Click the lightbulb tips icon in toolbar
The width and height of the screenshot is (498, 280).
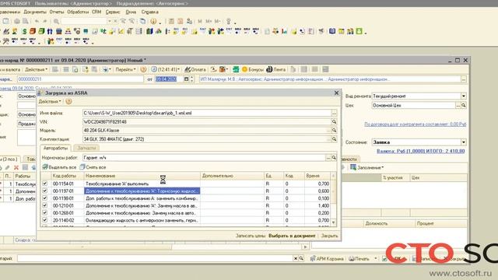coord(228,21)
